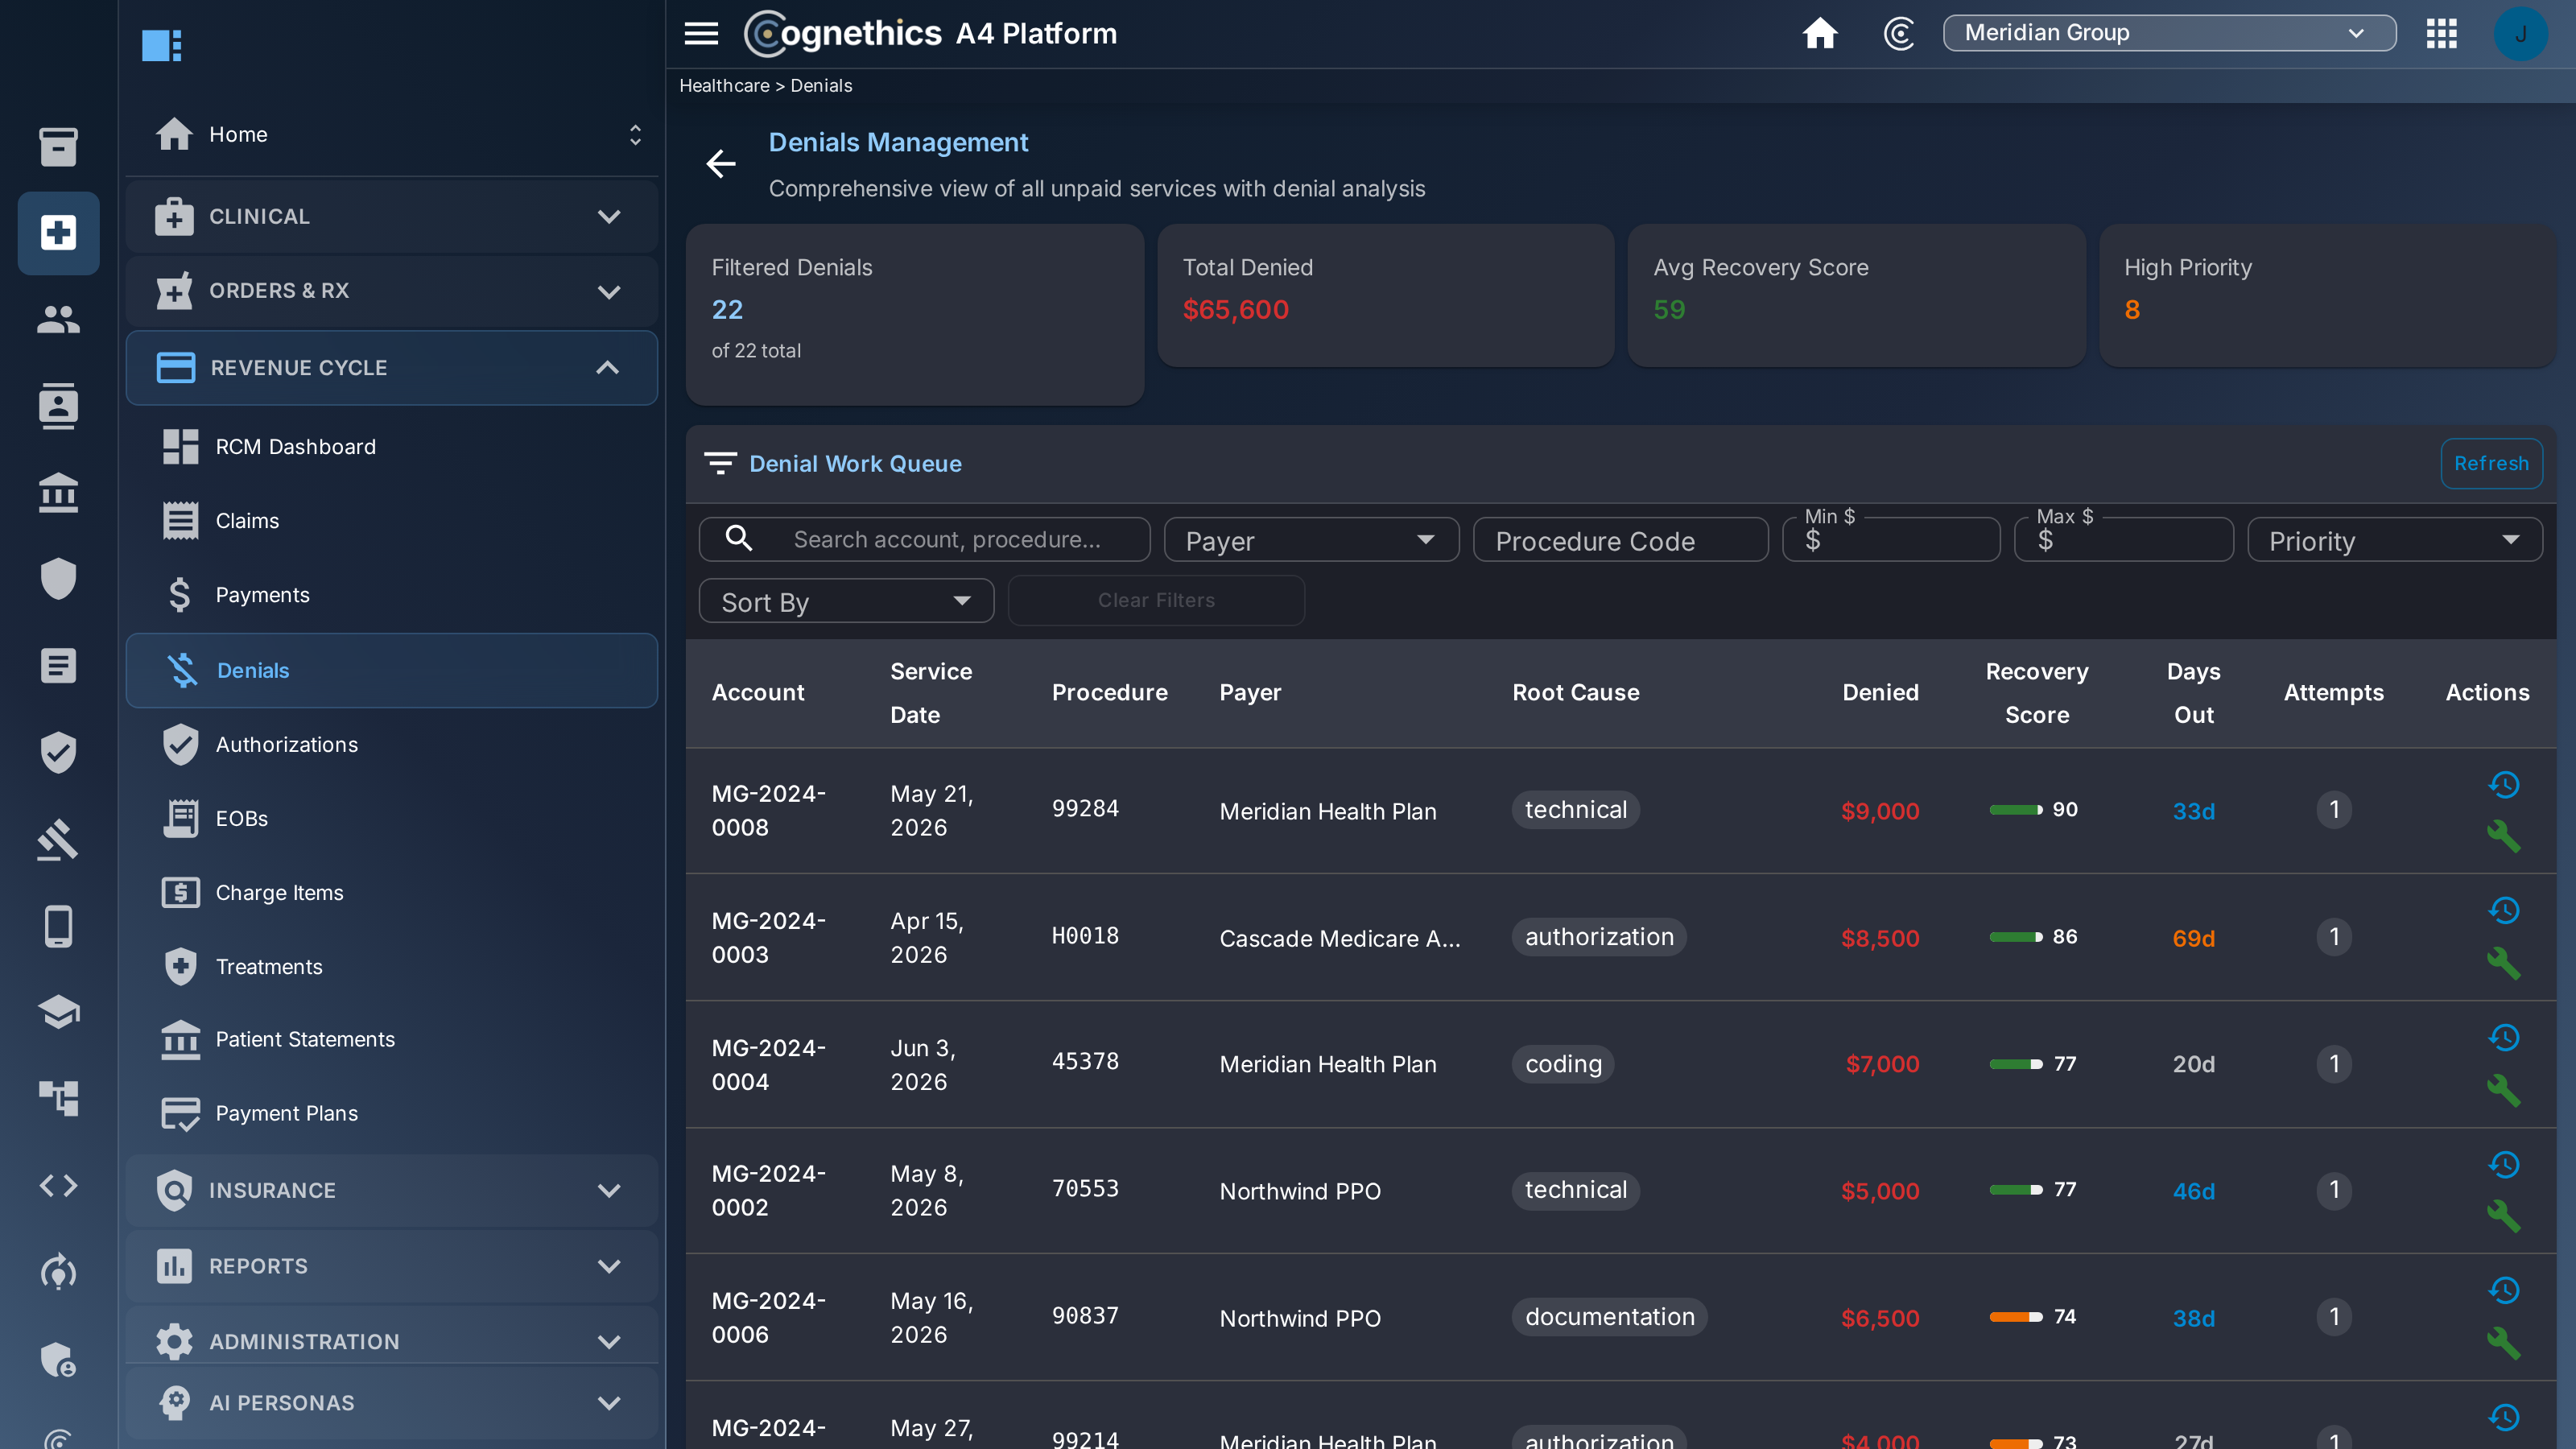Click the Days Out column header

coord(2193,693)
